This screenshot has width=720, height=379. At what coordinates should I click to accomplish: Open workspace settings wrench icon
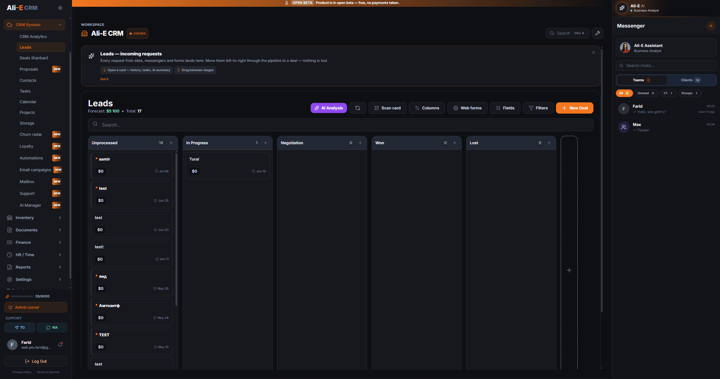(x=597, y=33)
